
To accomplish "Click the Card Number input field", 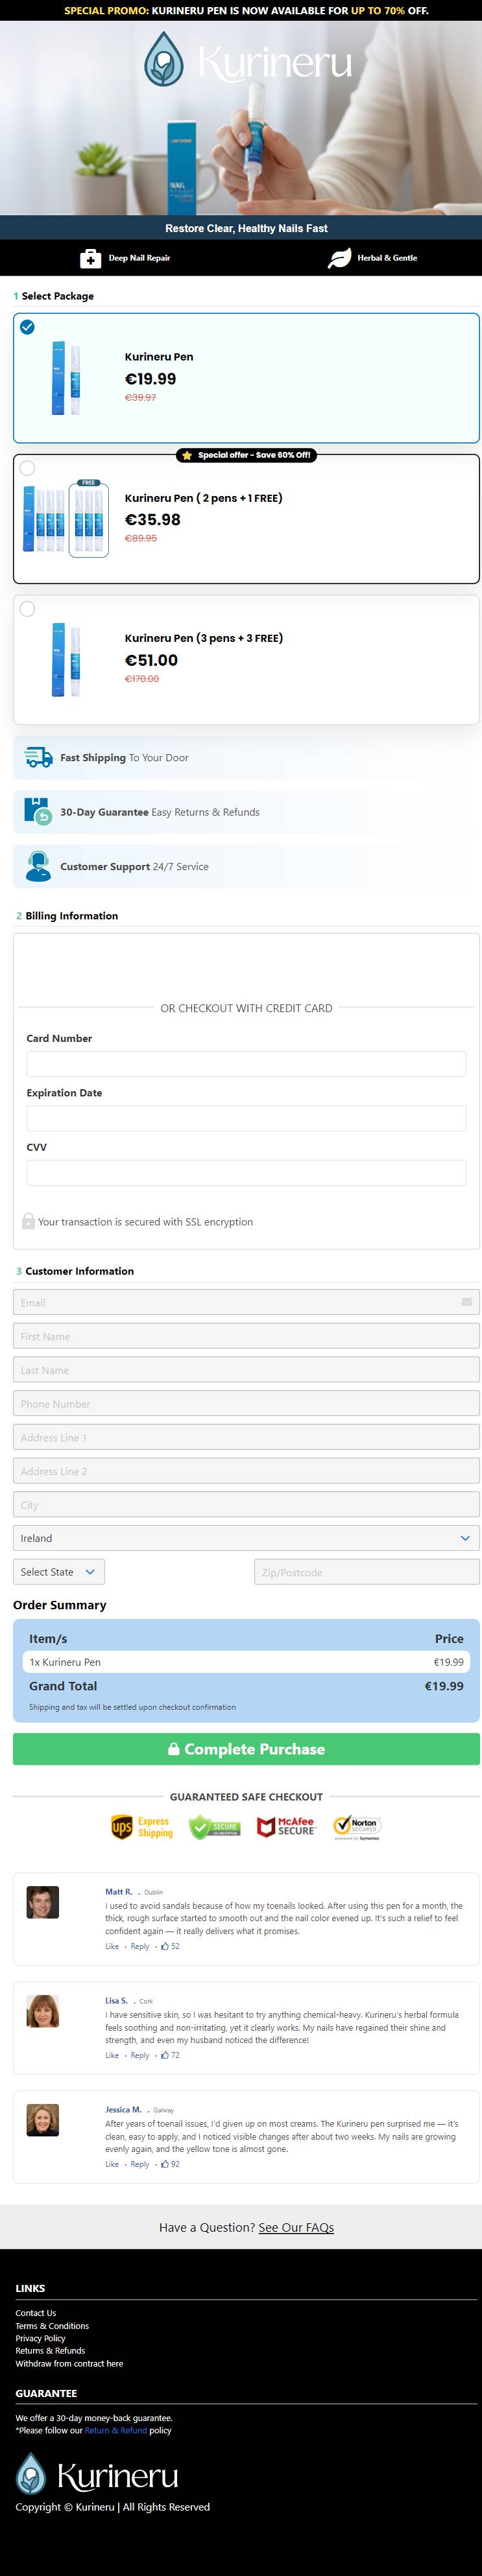I will point(246,1064).
